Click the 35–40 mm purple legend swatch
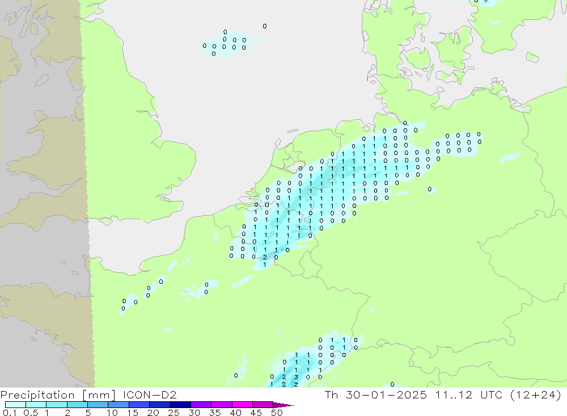Image resolution: width=567 pixels, height=416 pixels. [x=222, y=405]
